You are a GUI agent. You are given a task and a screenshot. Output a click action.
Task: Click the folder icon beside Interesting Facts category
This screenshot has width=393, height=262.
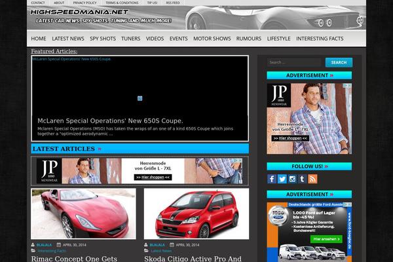coord(33,250)
